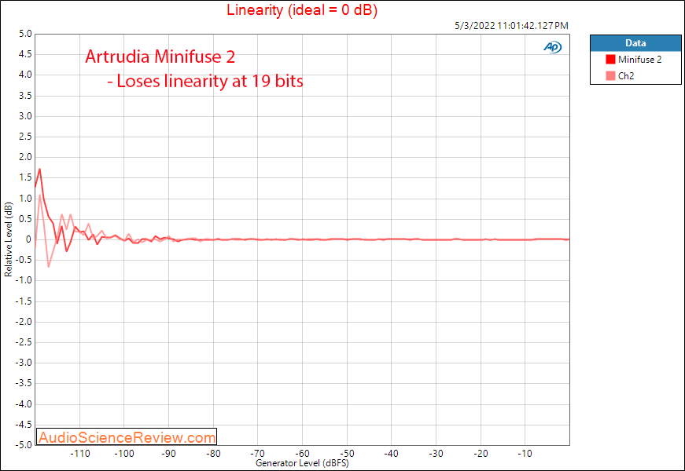This screenshot has height=471, width=685.
Task: Click the AP logo in the graph corner
Action: coord(553,46)
